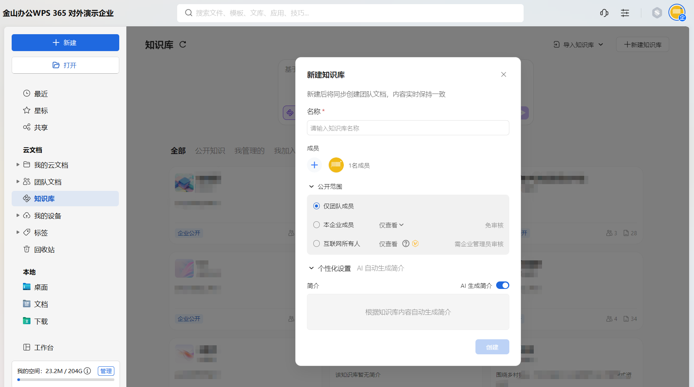Click the 需企业管理员审核 text
This screenshot has width=694, height=387.
479,244
